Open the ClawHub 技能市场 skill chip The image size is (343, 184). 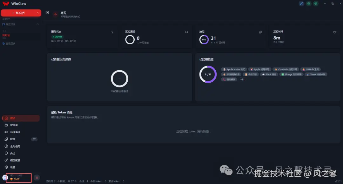[286, 69]
